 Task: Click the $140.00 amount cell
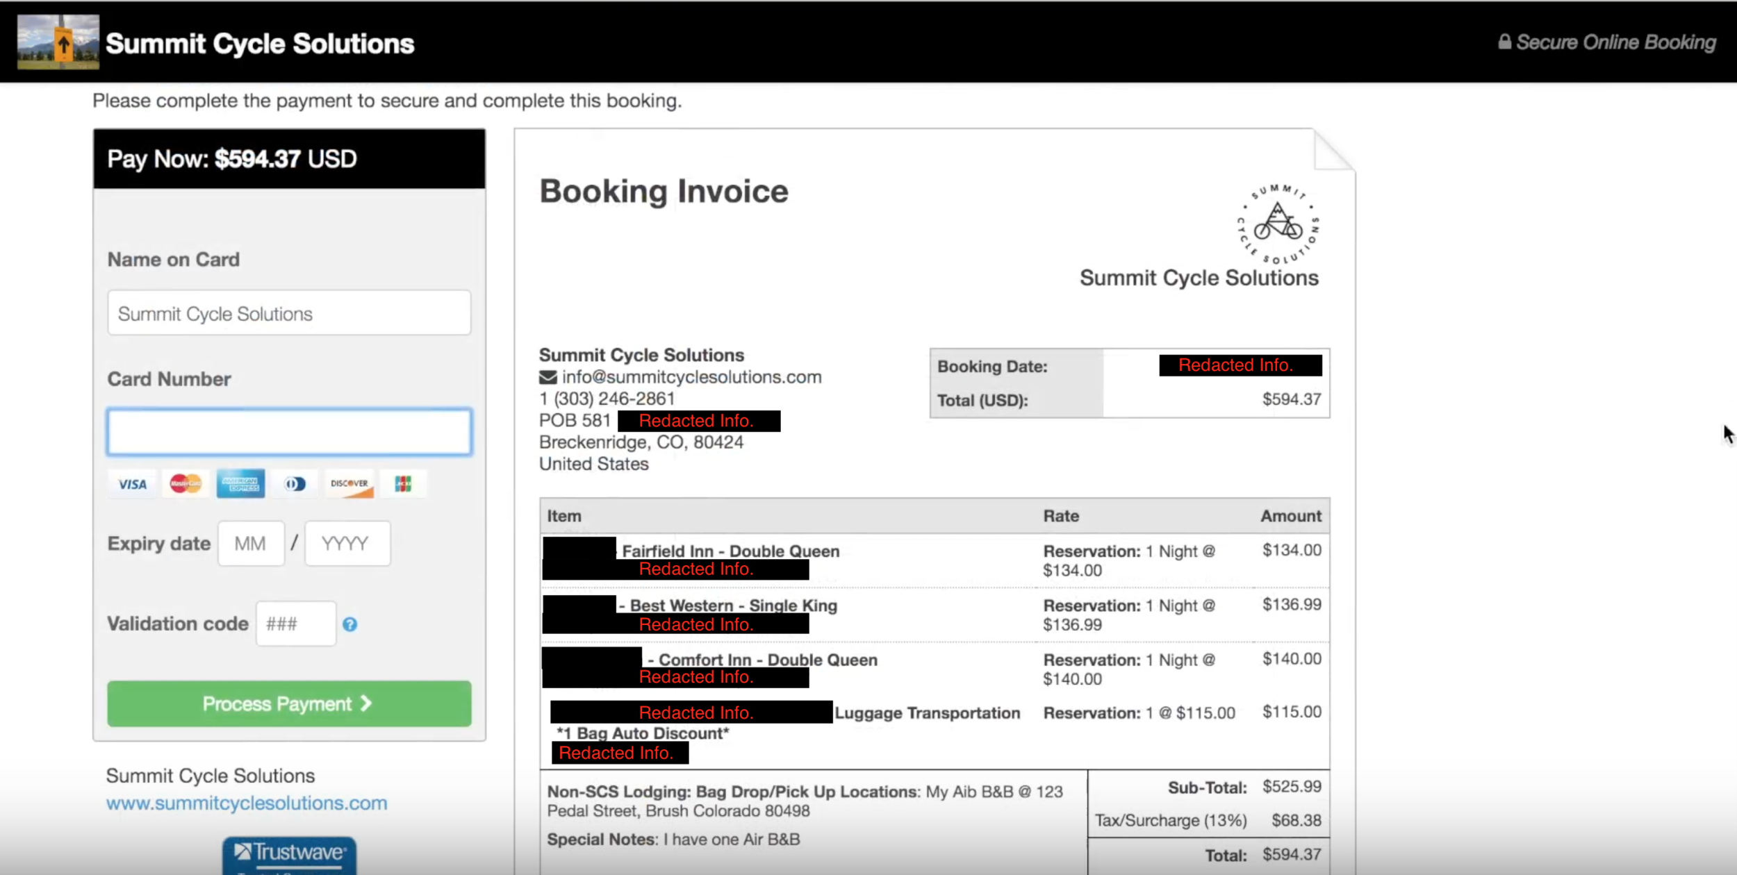coord(1292,658)
